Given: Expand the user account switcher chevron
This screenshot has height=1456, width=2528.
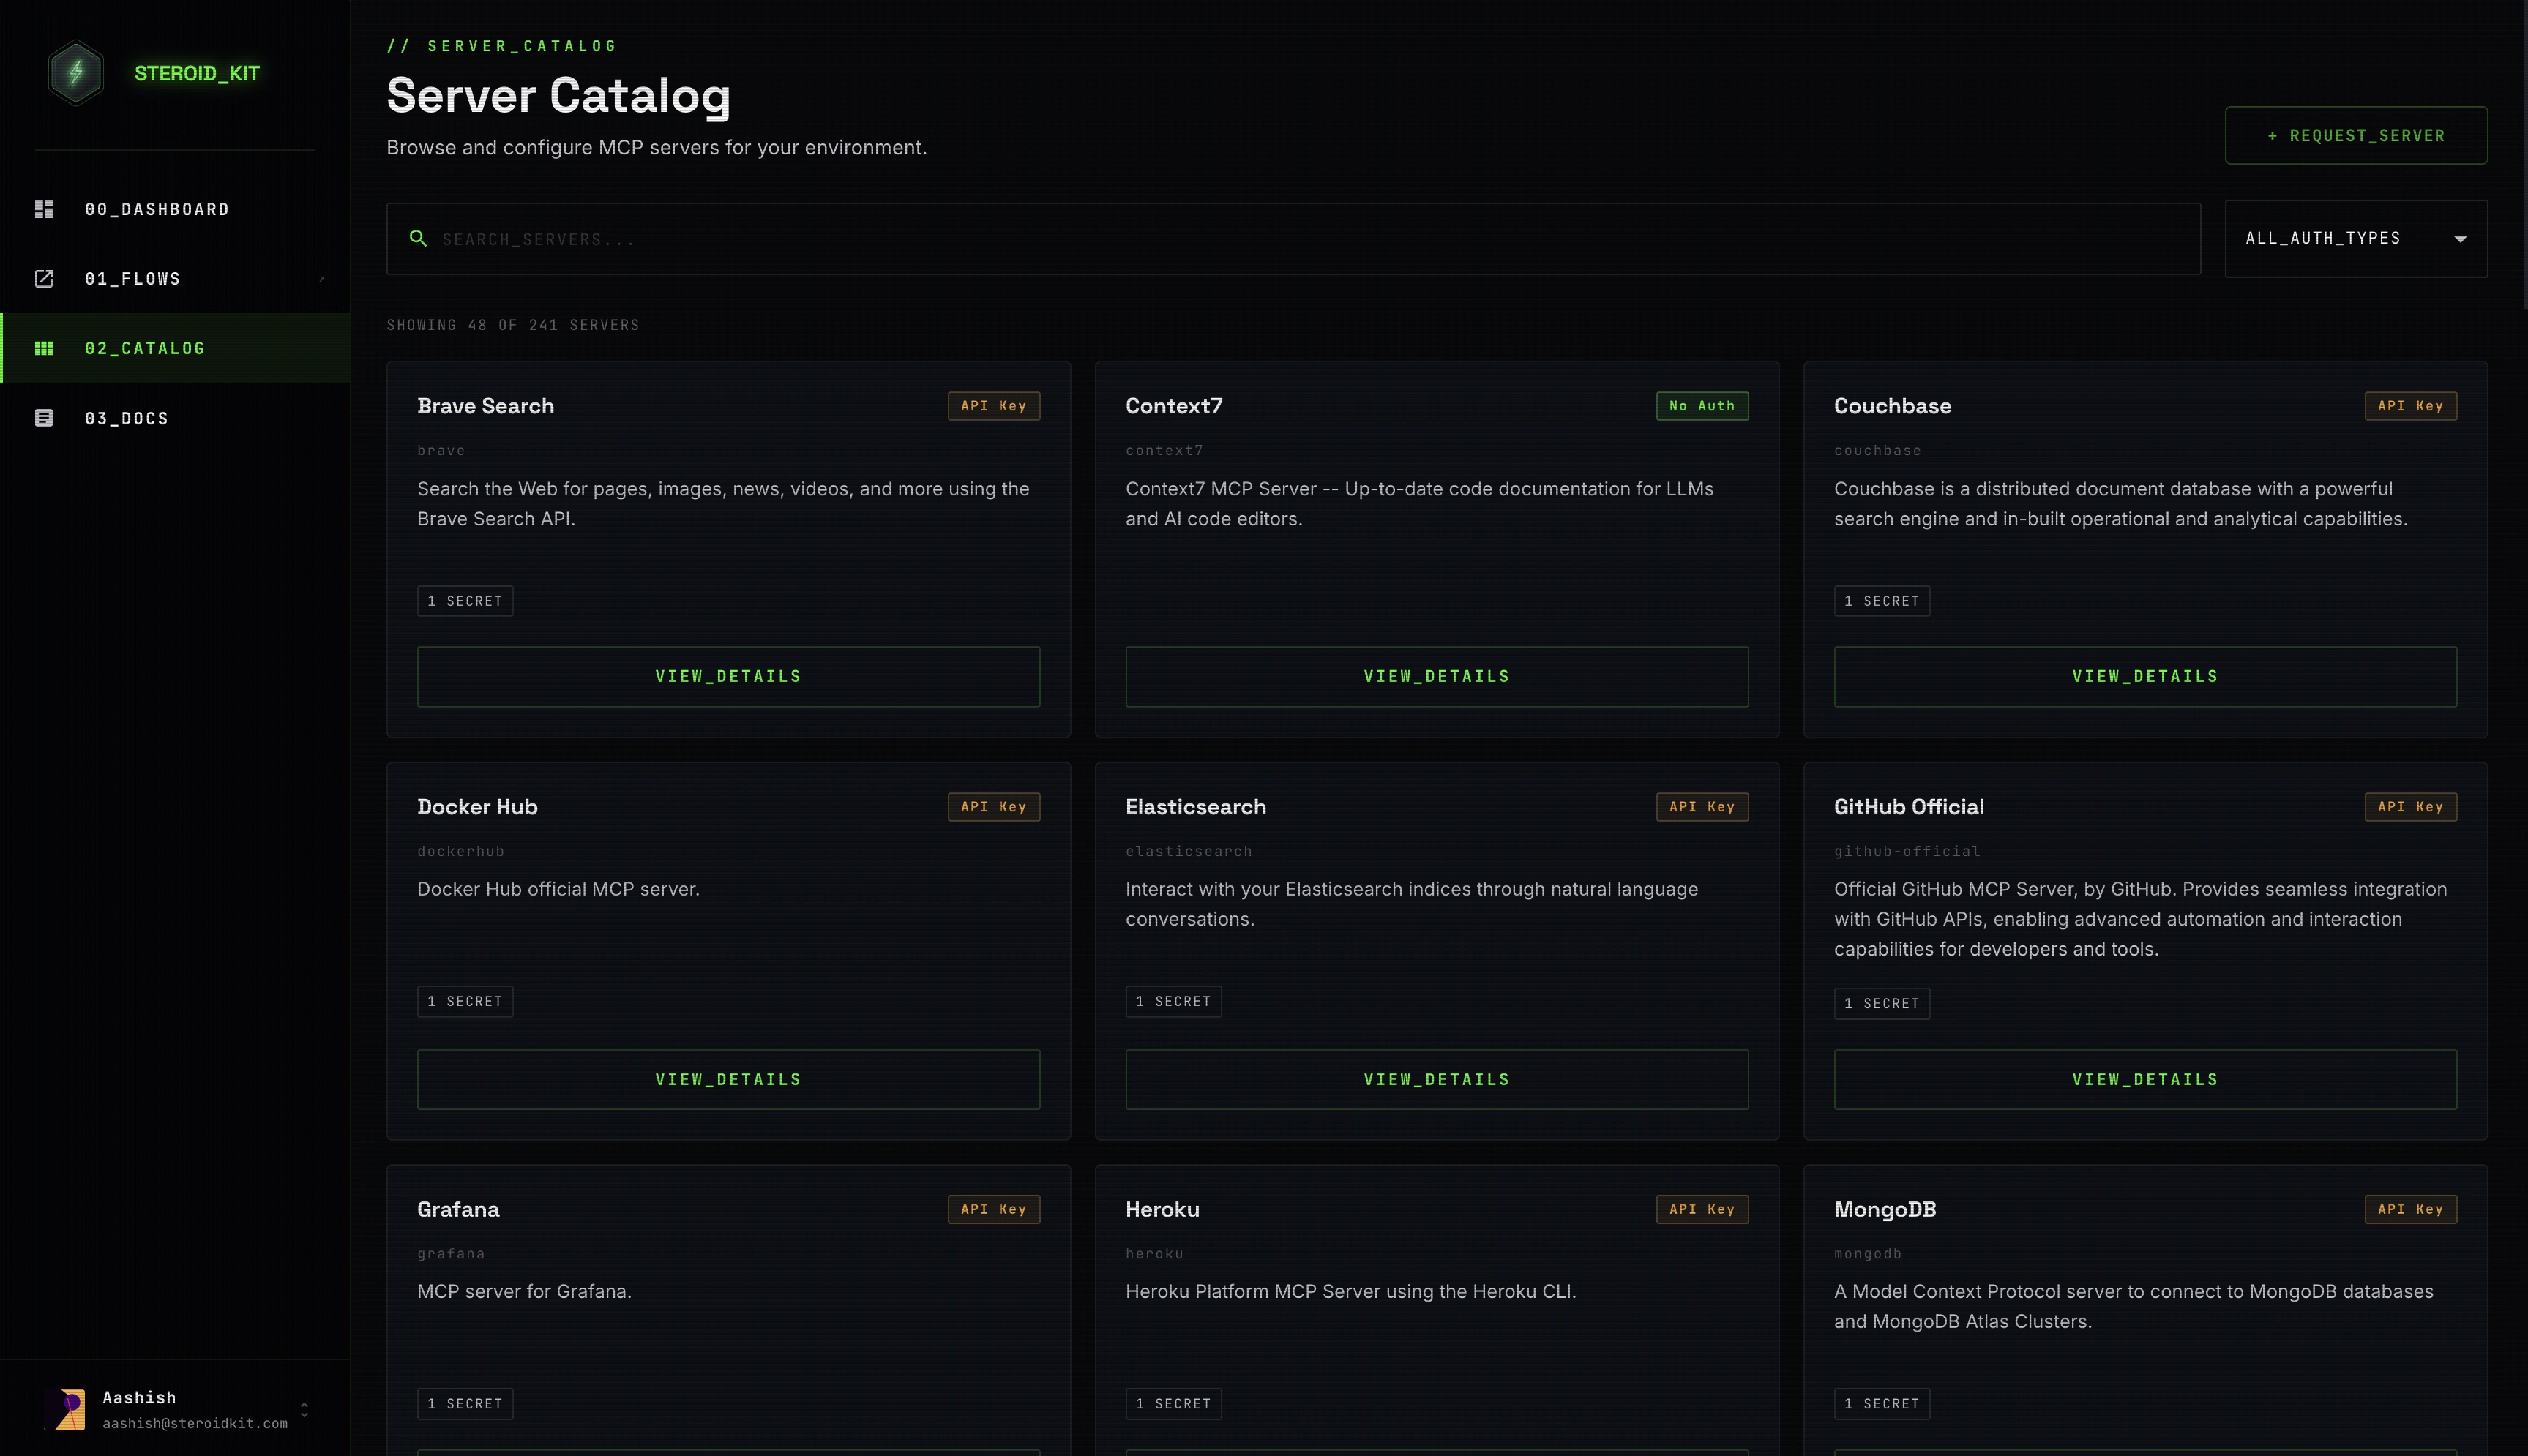Looking at the screenshot, I should [x=304, y=1409].
